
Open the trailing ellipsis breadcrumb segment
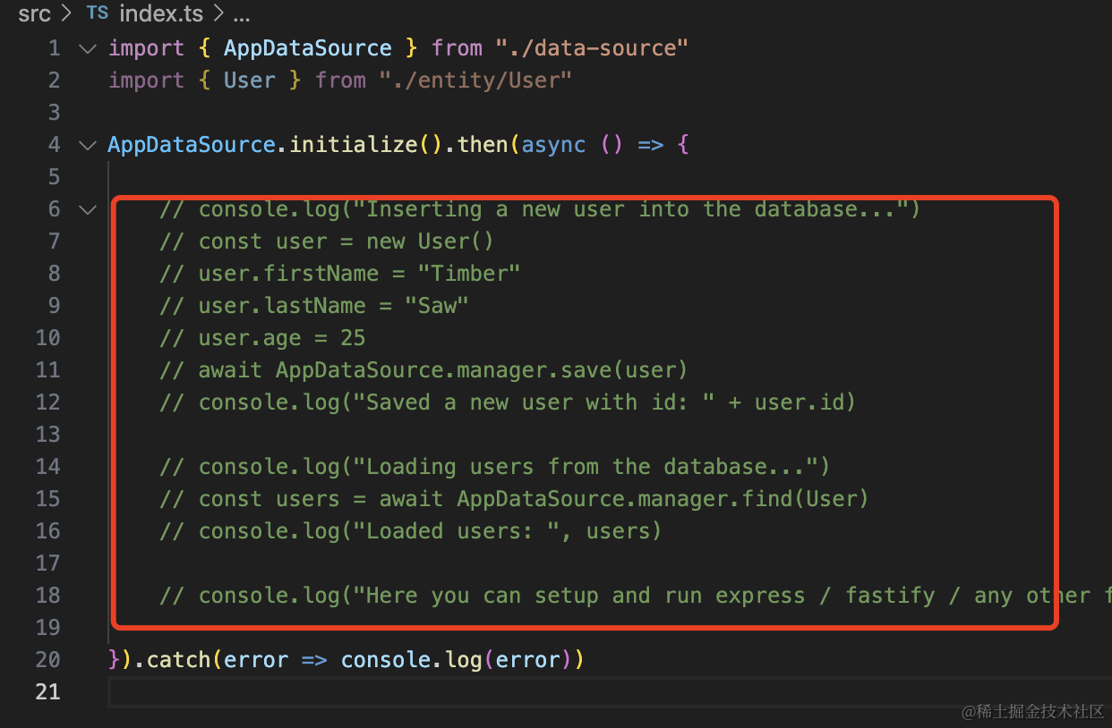241,14
